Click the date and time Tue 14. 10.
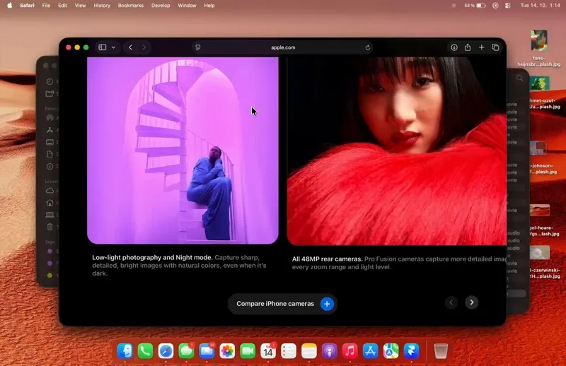 coord(540,6)
